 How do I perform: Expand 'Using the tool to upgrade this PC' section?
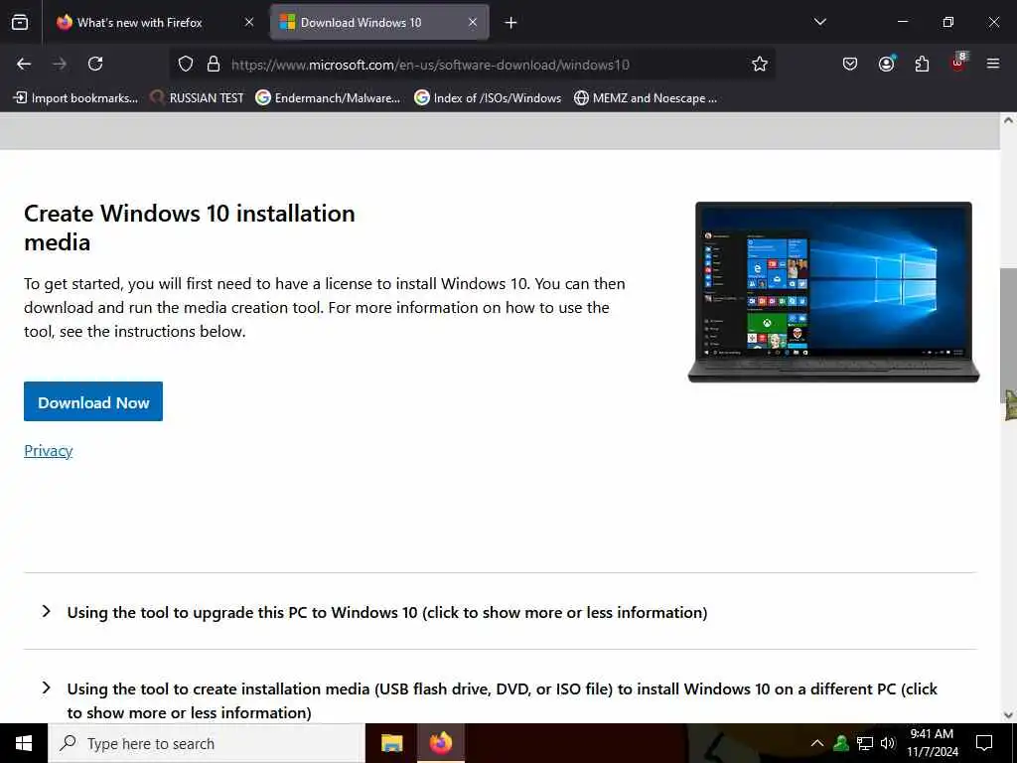point(387,612)
